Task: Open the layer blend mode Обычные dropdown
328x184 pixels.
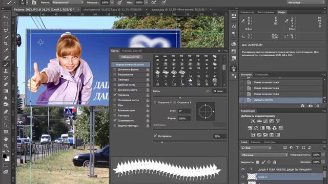Action: click(x=264, y=155)
